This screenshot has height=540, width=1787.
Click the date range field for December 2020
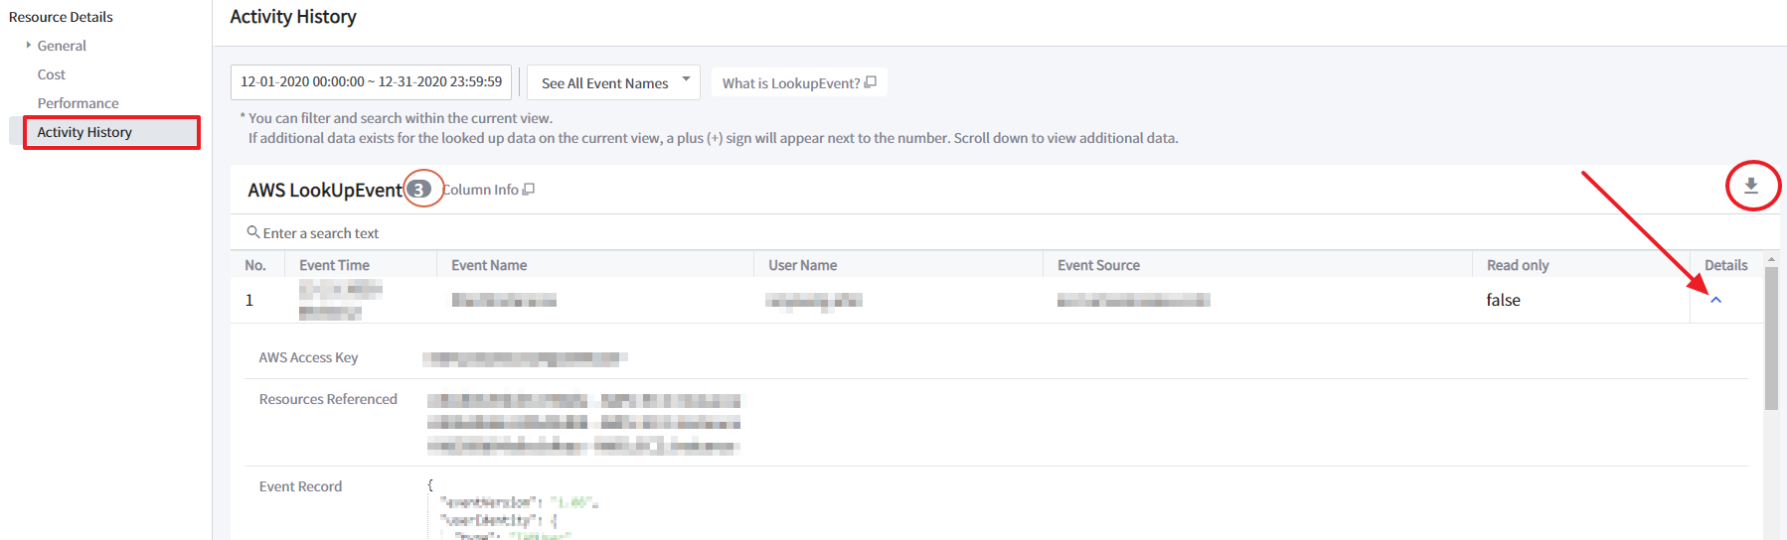pos(371,82)
